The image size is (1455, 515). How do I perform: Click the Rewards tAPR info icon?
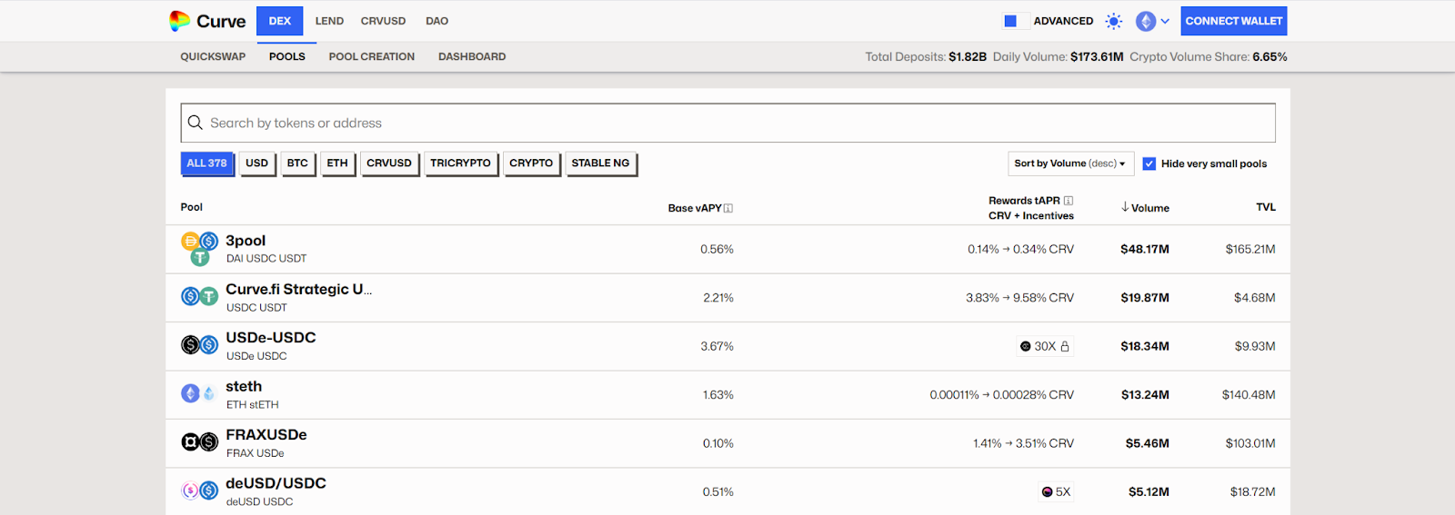[1069, 201]
